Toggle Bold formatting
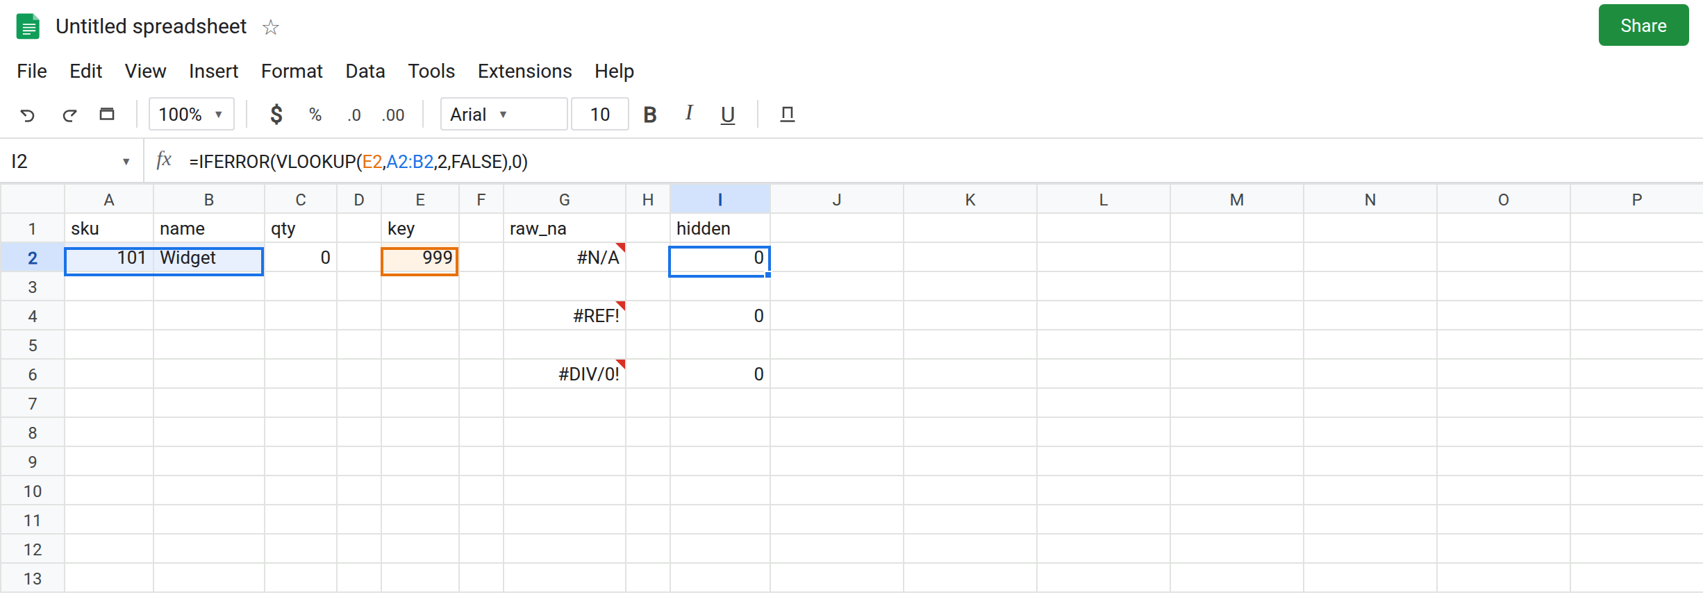1703x597 pixels. (x=650, y=115)
